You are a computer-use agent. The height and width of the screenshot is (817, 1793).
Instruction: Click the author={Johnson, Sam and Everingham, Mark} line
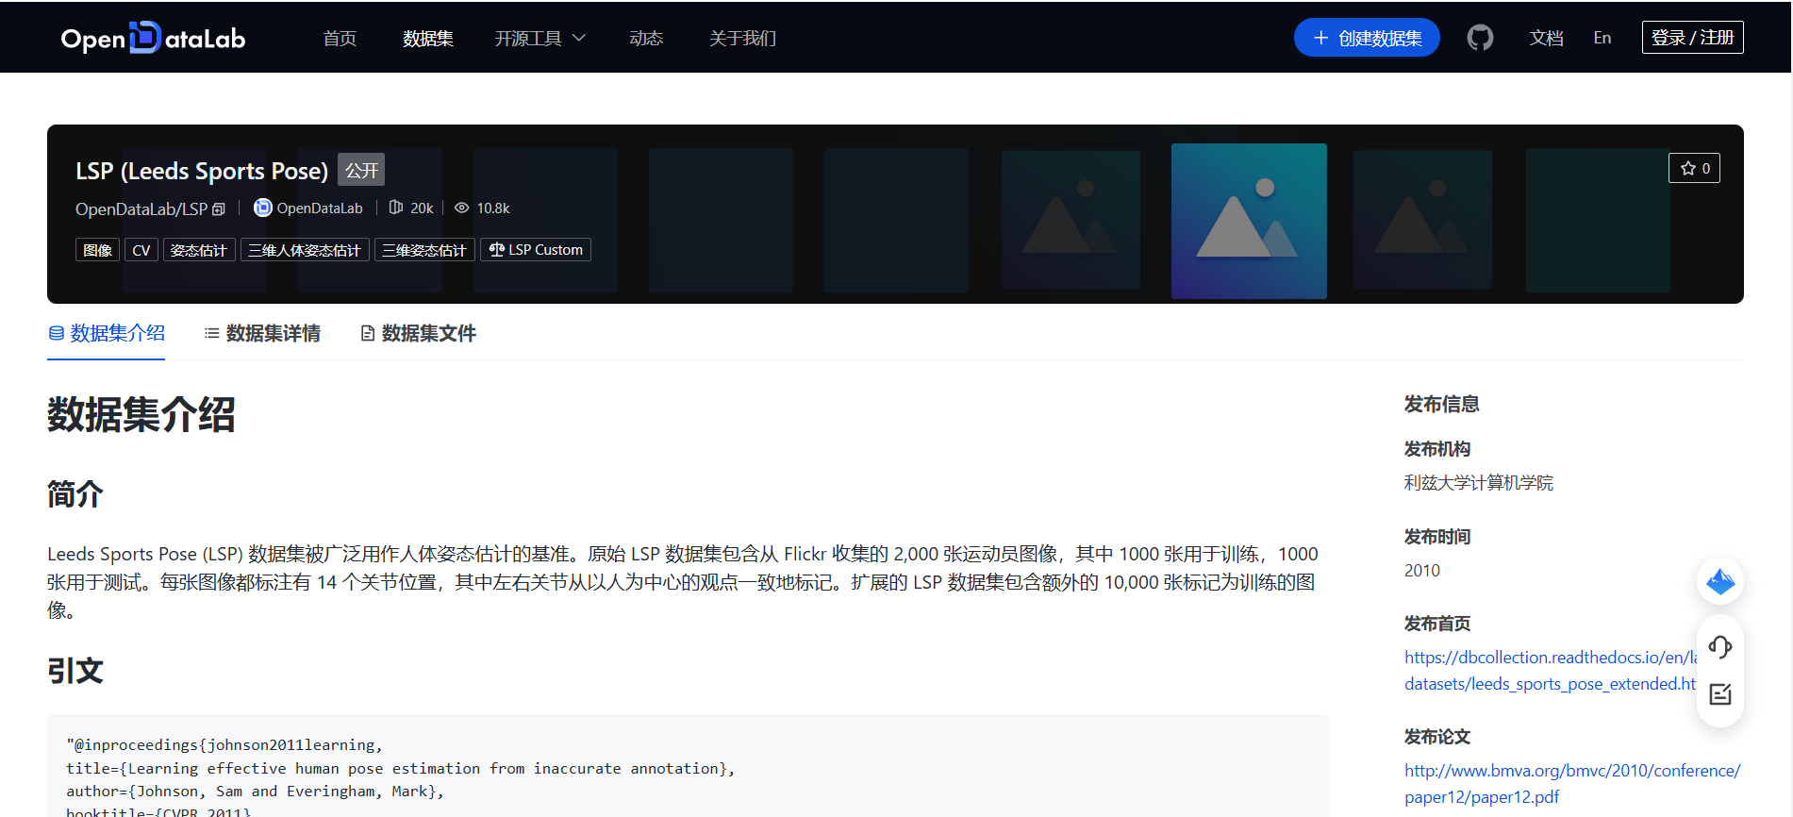(255, 791)
